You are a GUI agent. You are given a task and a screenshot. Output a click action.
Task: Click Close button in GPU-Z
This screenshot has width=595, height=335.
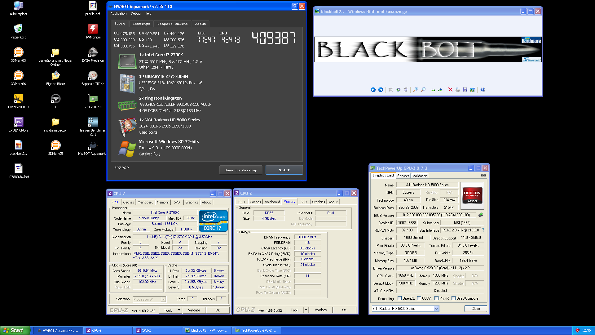pos(476,309)
